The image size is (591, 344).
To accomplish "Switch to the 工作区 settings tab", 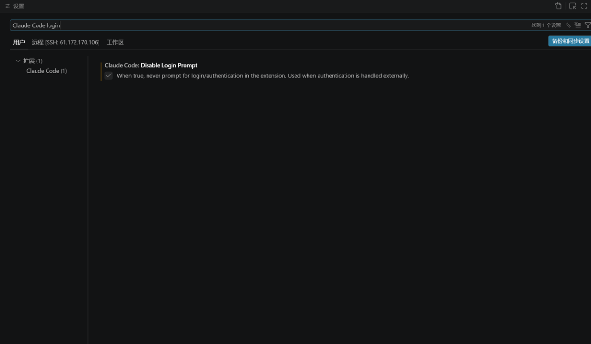I will tap(115, 42).
